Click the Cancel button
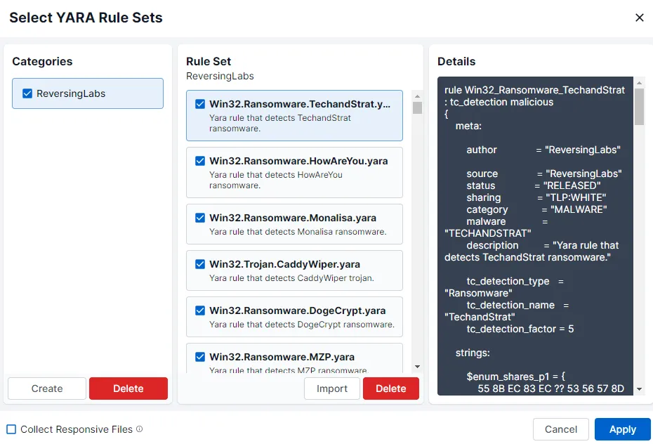Image resolution: width=653 pixels, height=444 pixels. [561, 429]
